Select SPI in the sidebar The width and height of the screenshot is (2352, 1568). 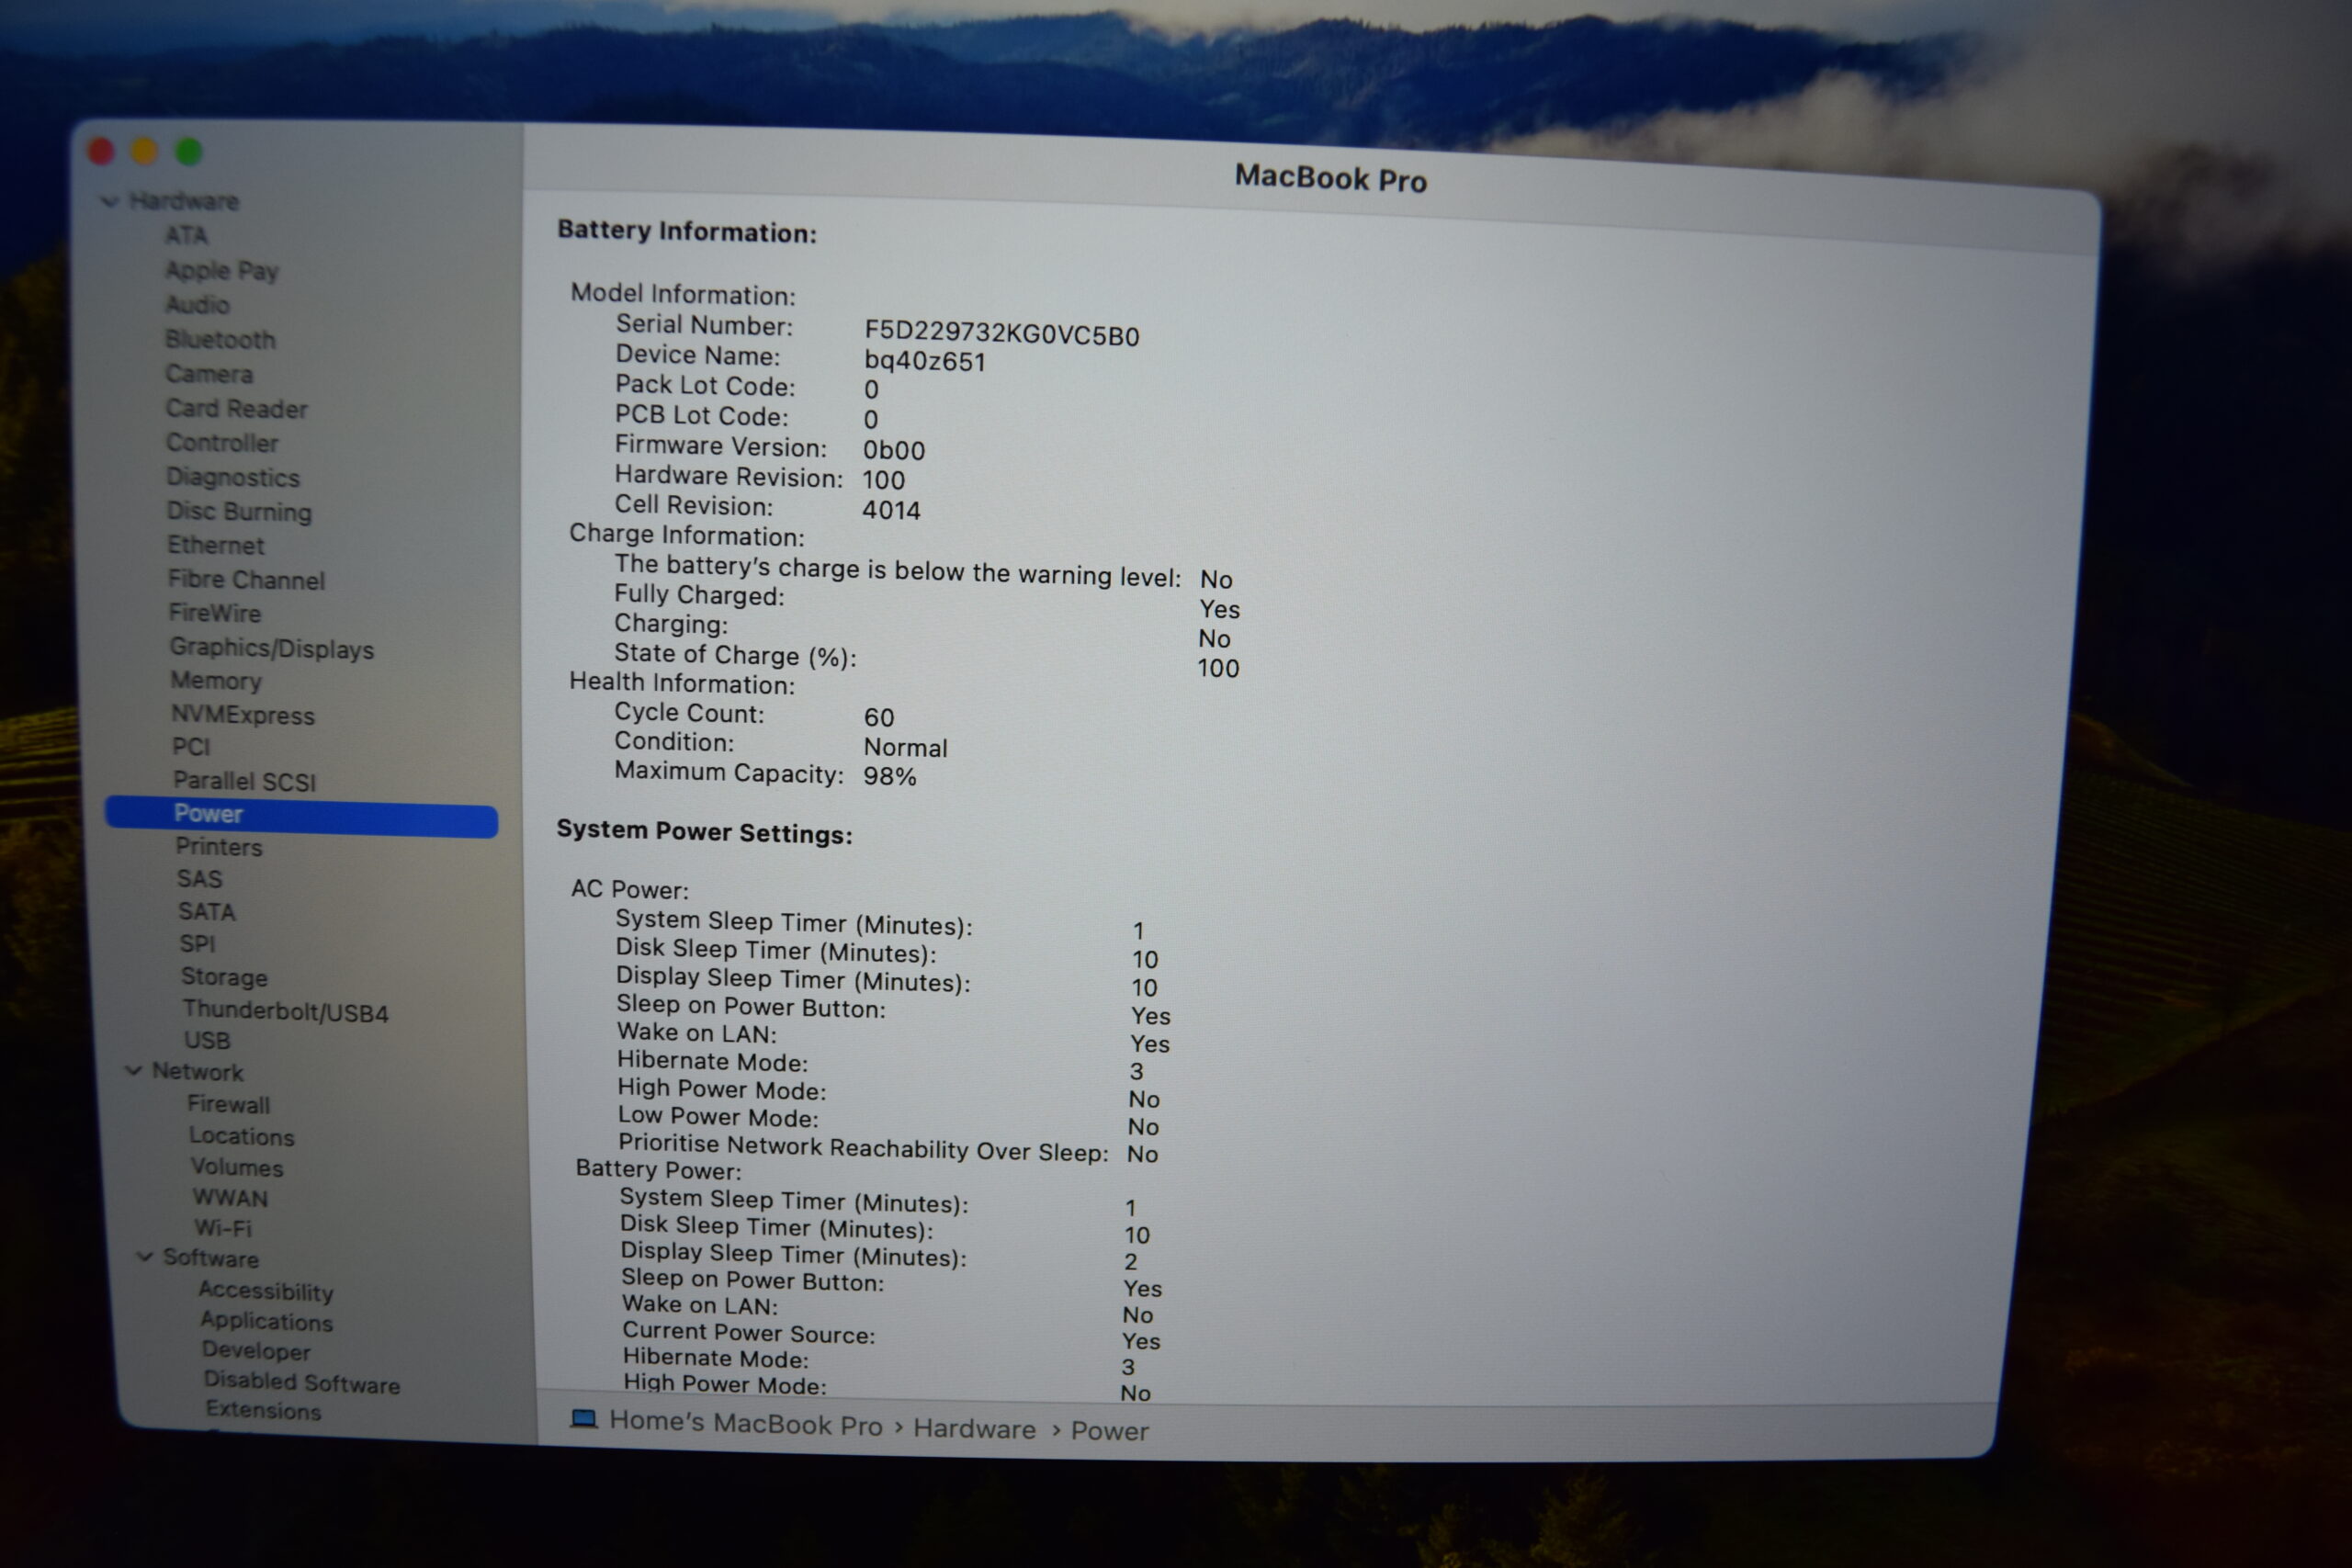tap(197, 944)
